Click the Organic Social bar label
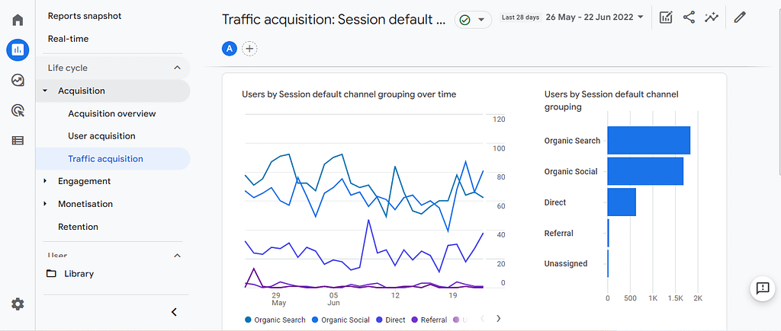The width and height of the screenshot is (781, 331). (570, 172)
